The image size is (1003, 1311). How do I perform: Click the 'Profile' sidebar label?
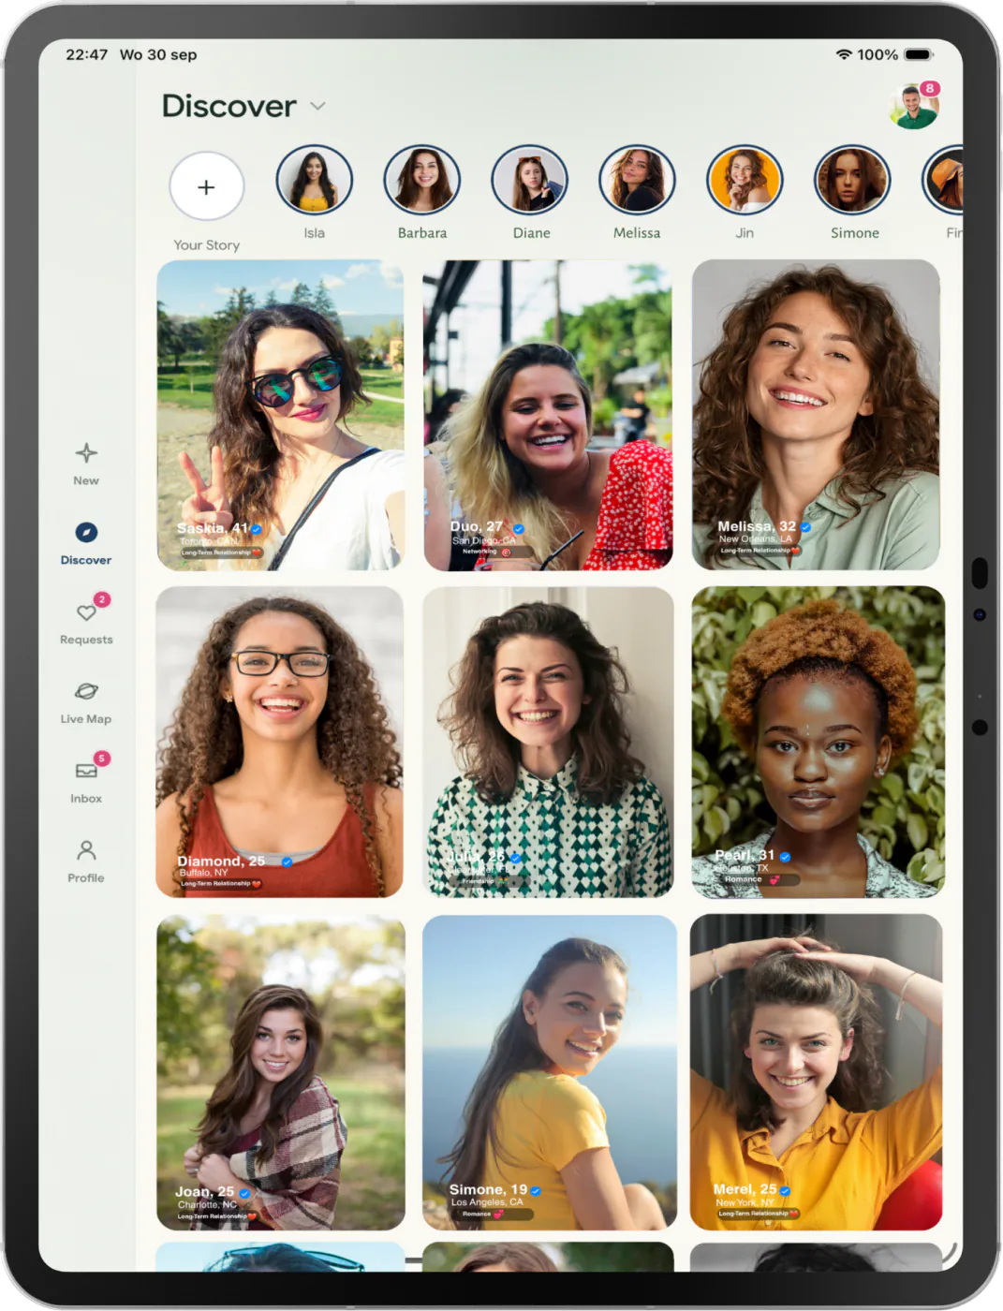pos(86,878)
